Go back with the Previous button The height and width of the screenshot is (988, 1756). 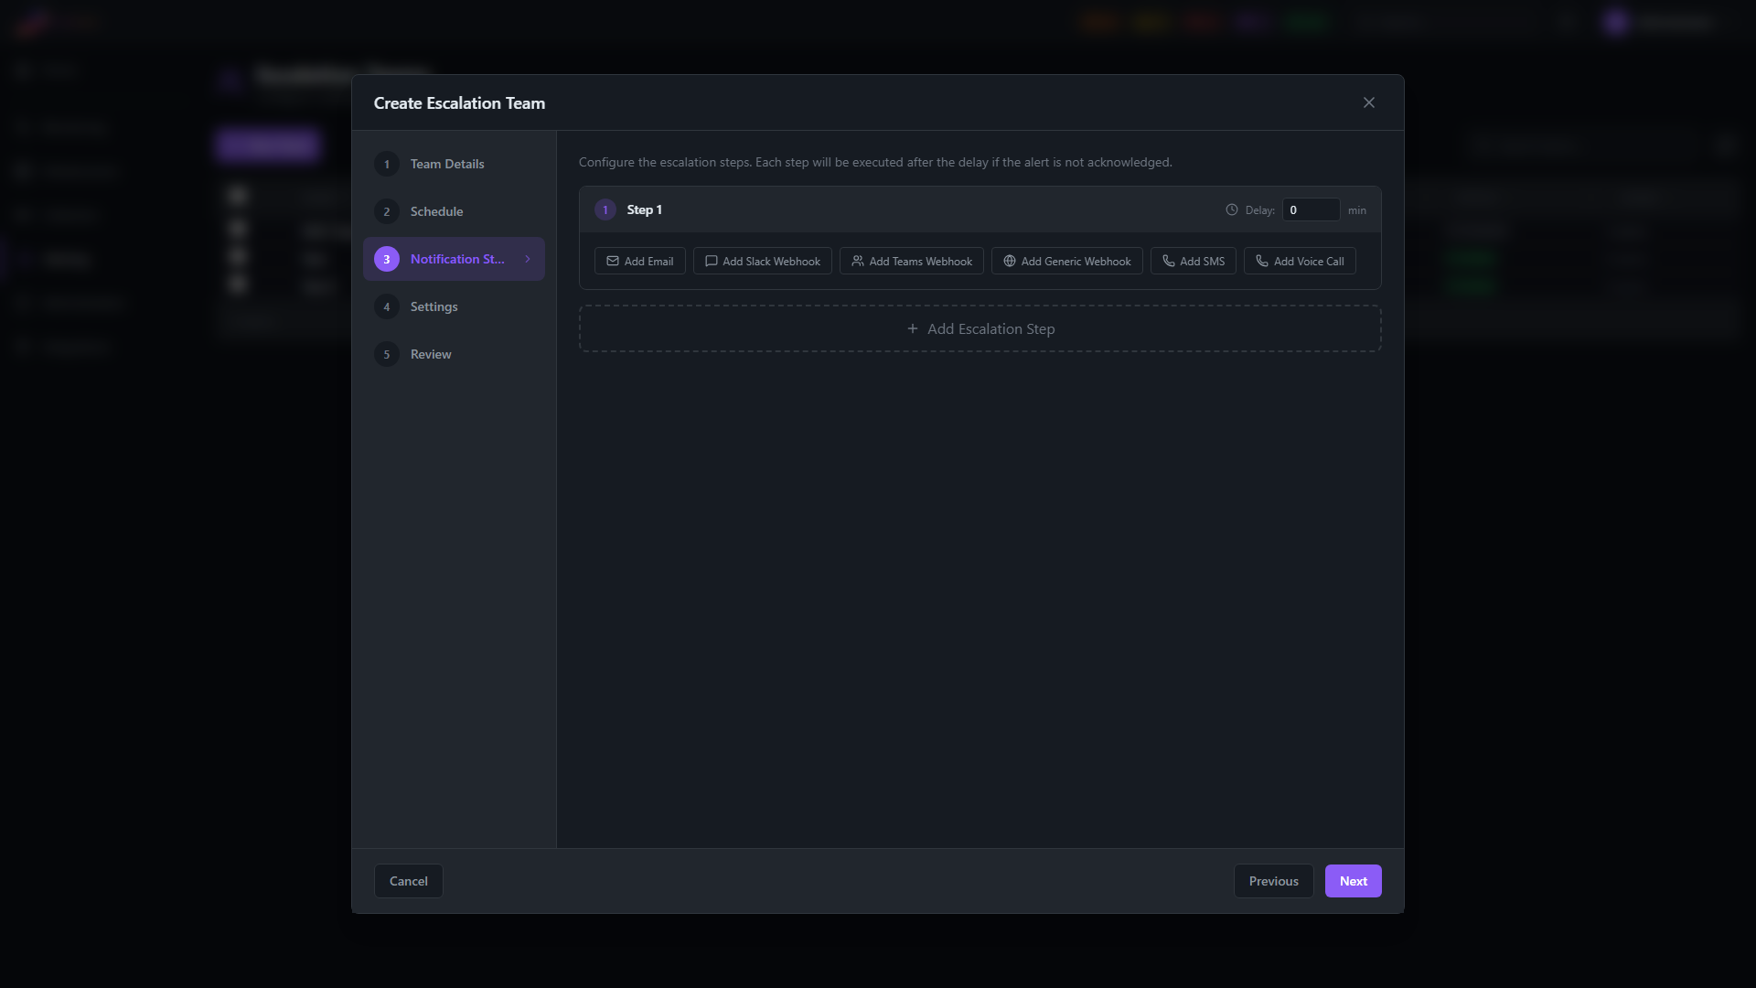pyautogui.click(x=1273, y=881)
